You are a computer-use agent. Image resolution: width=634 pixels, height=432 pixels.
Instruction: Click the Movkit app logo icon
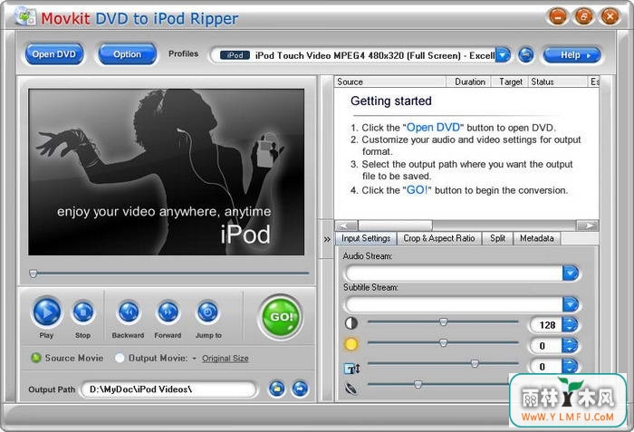[25, 17]
